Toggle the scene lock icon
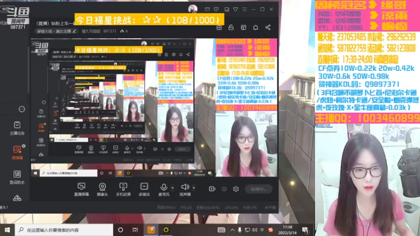This screenshot has width=420, height=236. click(x=231, y=27)
